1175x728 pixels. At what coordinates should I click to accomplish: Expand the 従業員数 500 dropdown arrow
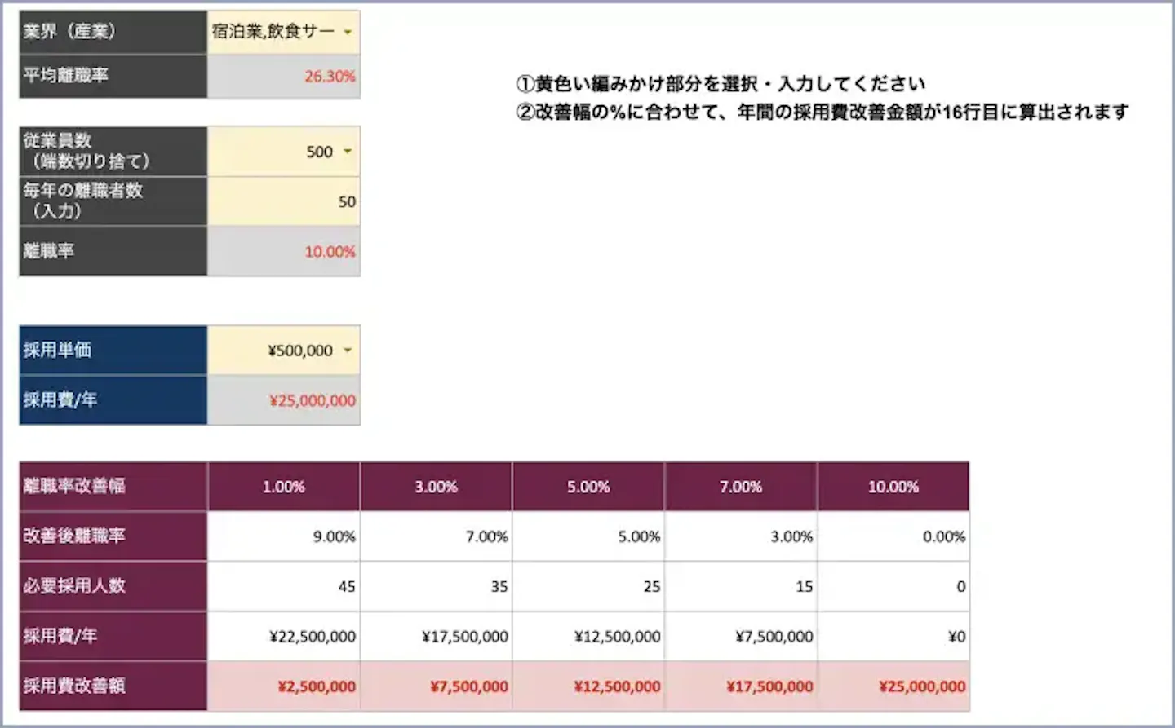(x=348, y=152)
